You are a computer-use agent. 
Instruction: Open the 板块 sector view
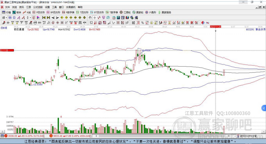click(17, 12)
